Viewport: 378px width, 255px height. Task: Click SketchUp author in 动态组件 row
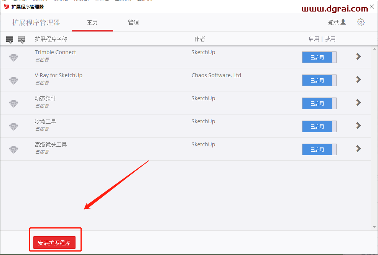click(x=203, y=99)
